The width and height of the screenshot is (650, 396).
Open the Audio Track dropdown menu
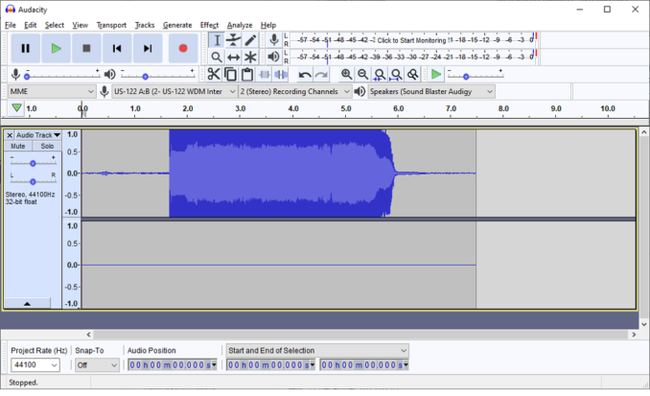pyautogui.click(x=38, y=135)
